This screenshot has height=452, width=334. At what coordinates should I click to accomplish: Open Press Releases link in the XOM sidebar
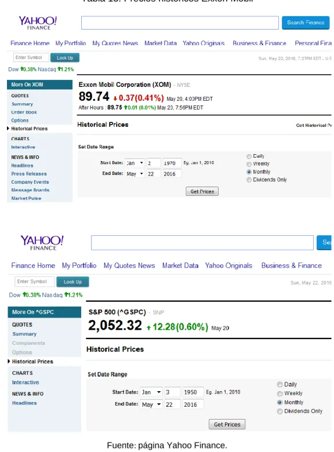[29, 174]
